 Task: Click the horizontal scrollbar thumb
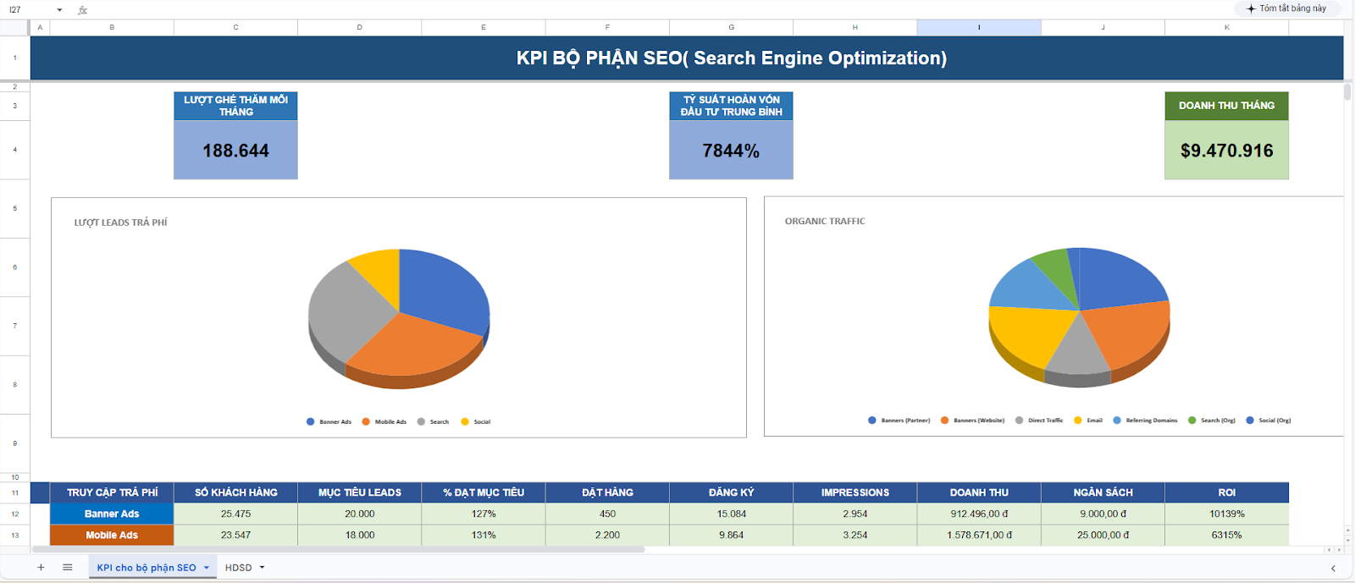[x=339, y=549]
